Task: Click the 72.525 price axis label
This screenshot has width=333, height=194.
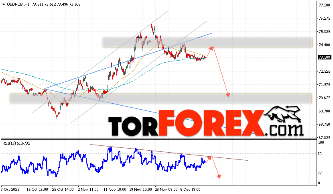Action: click(x=324, y=71)
